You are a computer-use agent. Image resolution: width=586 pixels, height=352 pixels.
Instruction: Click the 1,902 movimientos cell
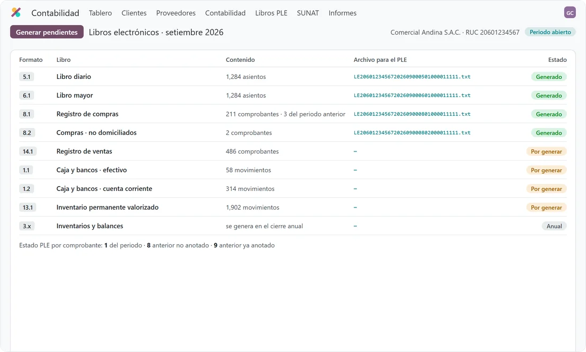tap(253, 207)
